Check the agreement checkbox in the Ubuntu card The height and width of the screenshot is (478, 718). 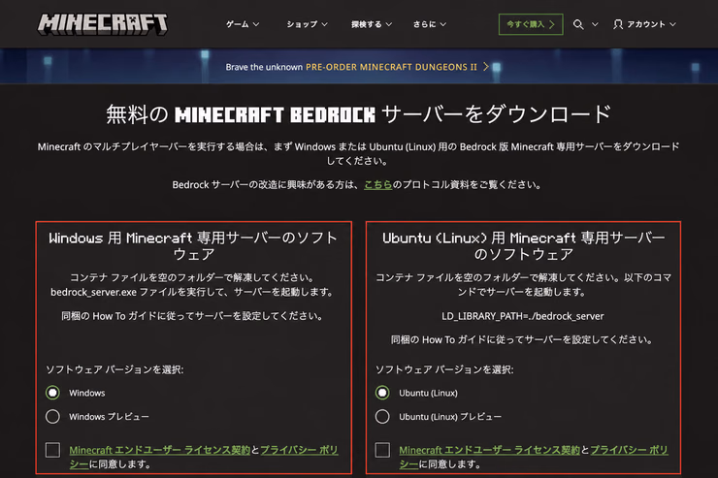[382, 450]
